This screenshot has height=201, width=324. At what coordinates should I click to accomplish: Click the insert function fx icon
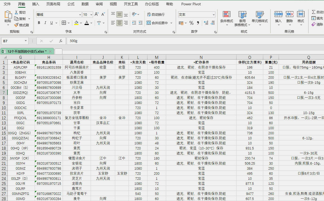tap(61, 41)
